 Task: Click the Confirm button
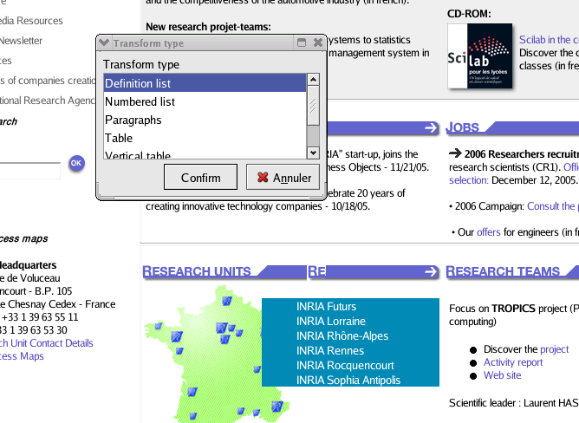click(x=200, y=178)
